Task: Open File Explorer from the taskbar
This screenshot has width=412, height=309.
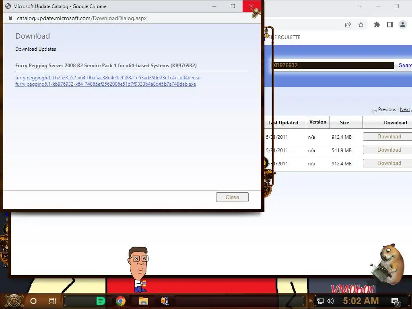Action: tap(144, 301)
